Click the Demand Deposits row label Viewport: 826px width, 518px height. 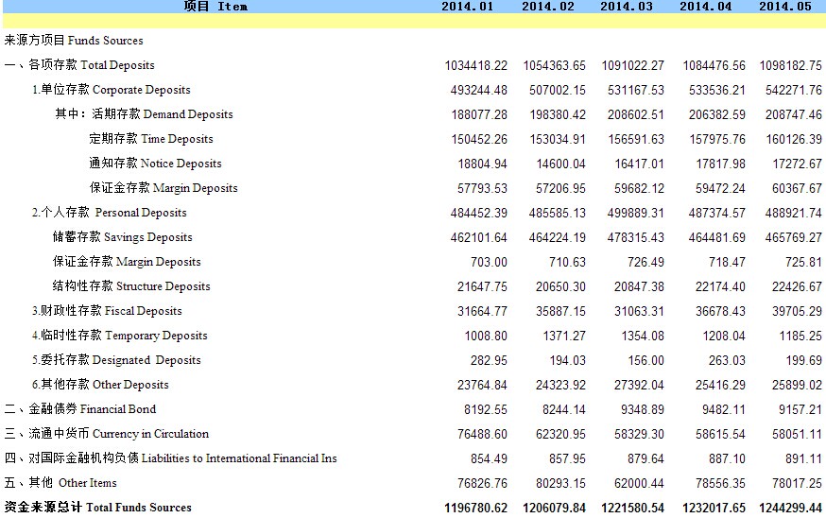[144, 114]
